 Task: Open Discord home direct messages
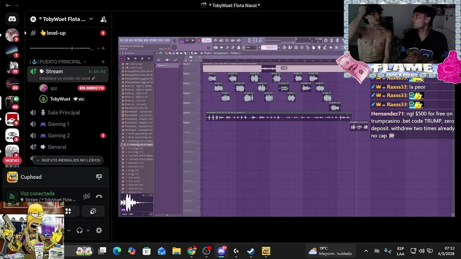click(x=12, y=19)
